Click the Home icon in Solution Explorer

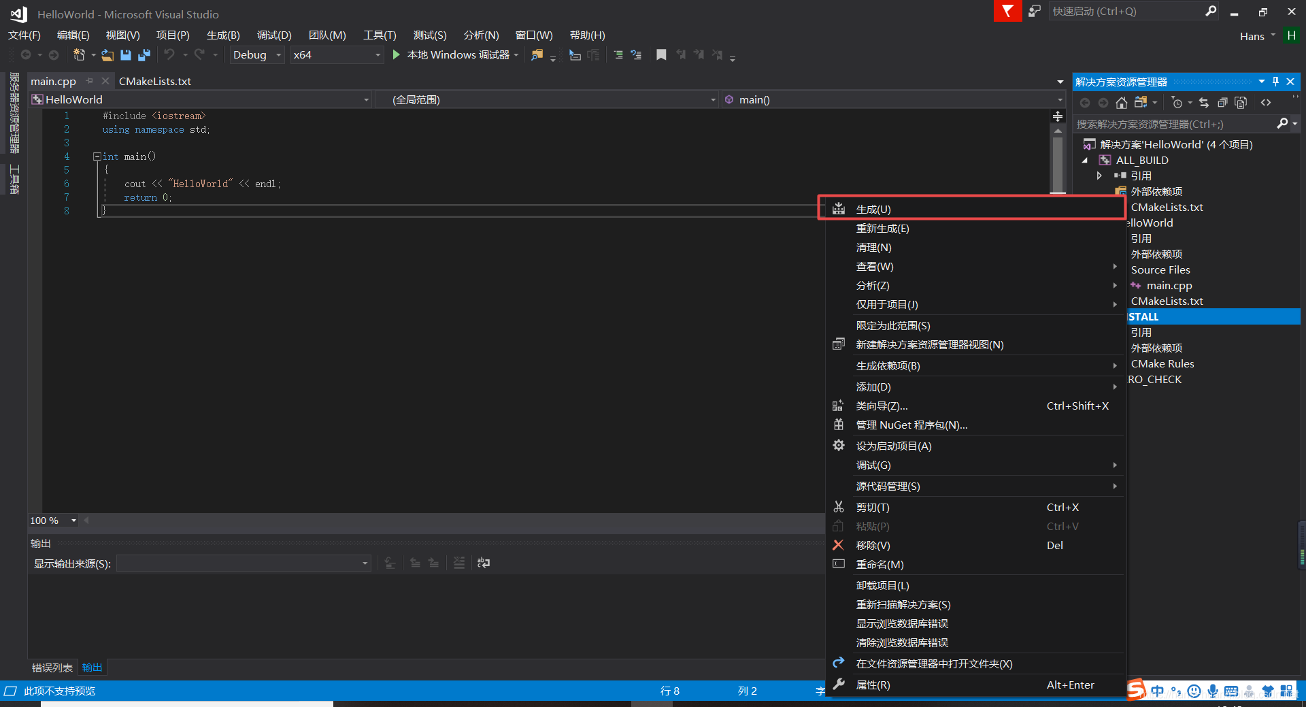coord(1122,103)
